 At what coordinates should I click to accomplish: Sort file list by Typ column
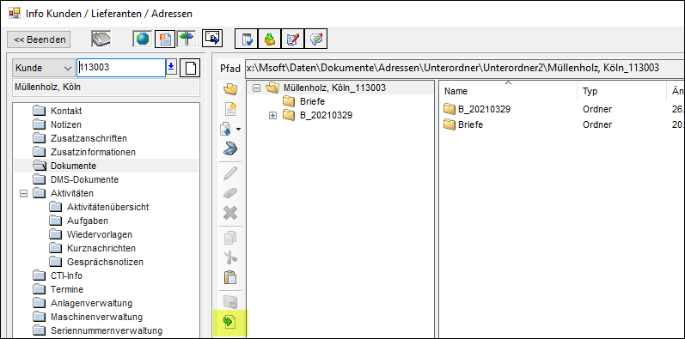[621, 91]
